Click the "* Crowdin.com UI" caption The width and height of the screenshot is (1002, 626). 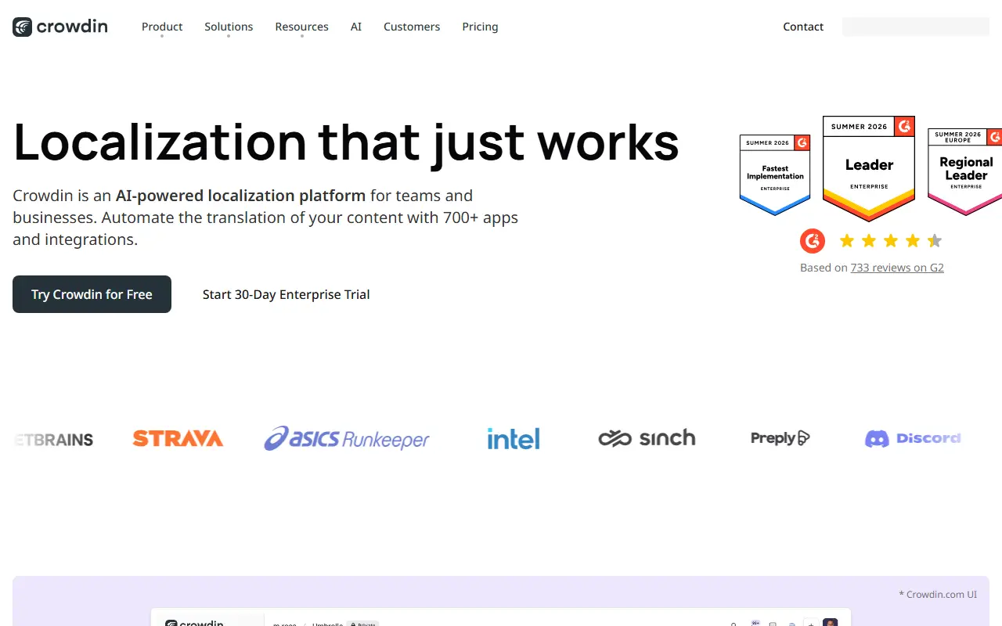[938, 595]
